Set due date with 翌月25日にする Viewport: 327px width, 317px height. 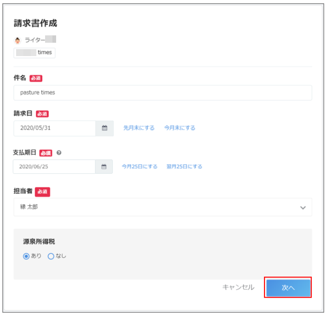[184, 167]
